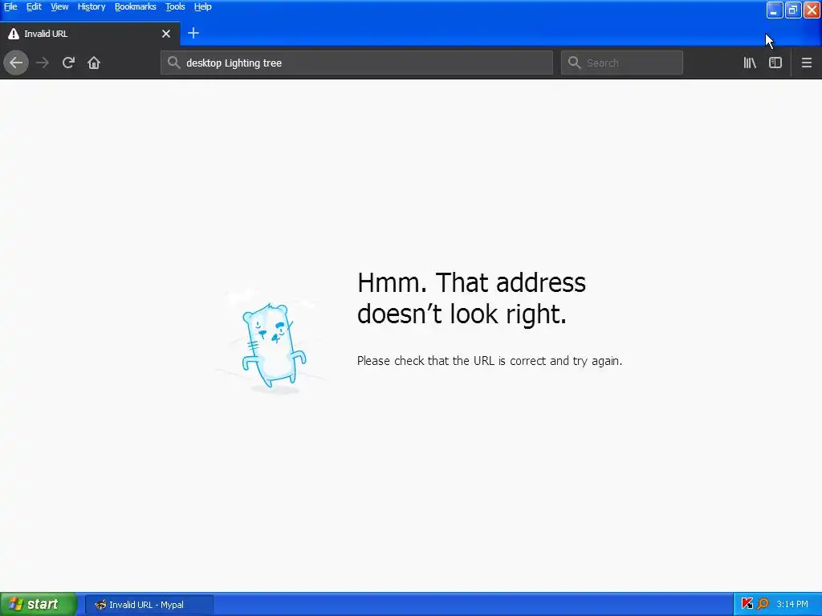The height and width of the screenshot is (616, 822).
Task: Click the address bar containing desktop Lighting tree
Action: [x=356, y=63]
